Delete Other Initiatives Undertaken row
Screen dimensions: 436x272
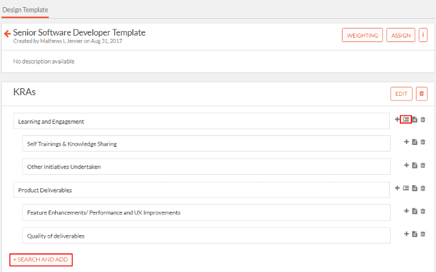pyautogui.click(x=423, y=165)
